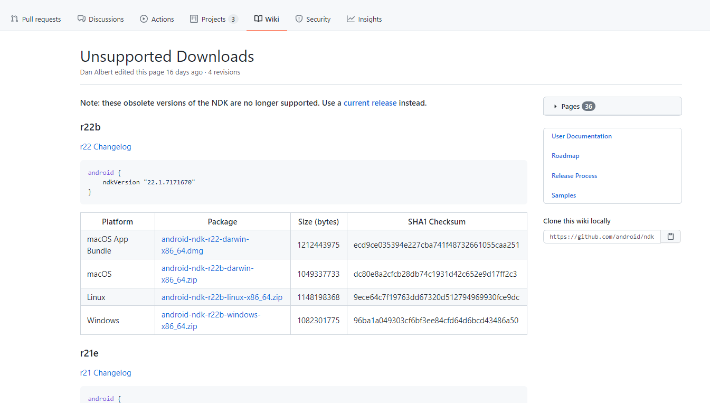Copy the wiki clone URL to clipboard

click(670, 237)
